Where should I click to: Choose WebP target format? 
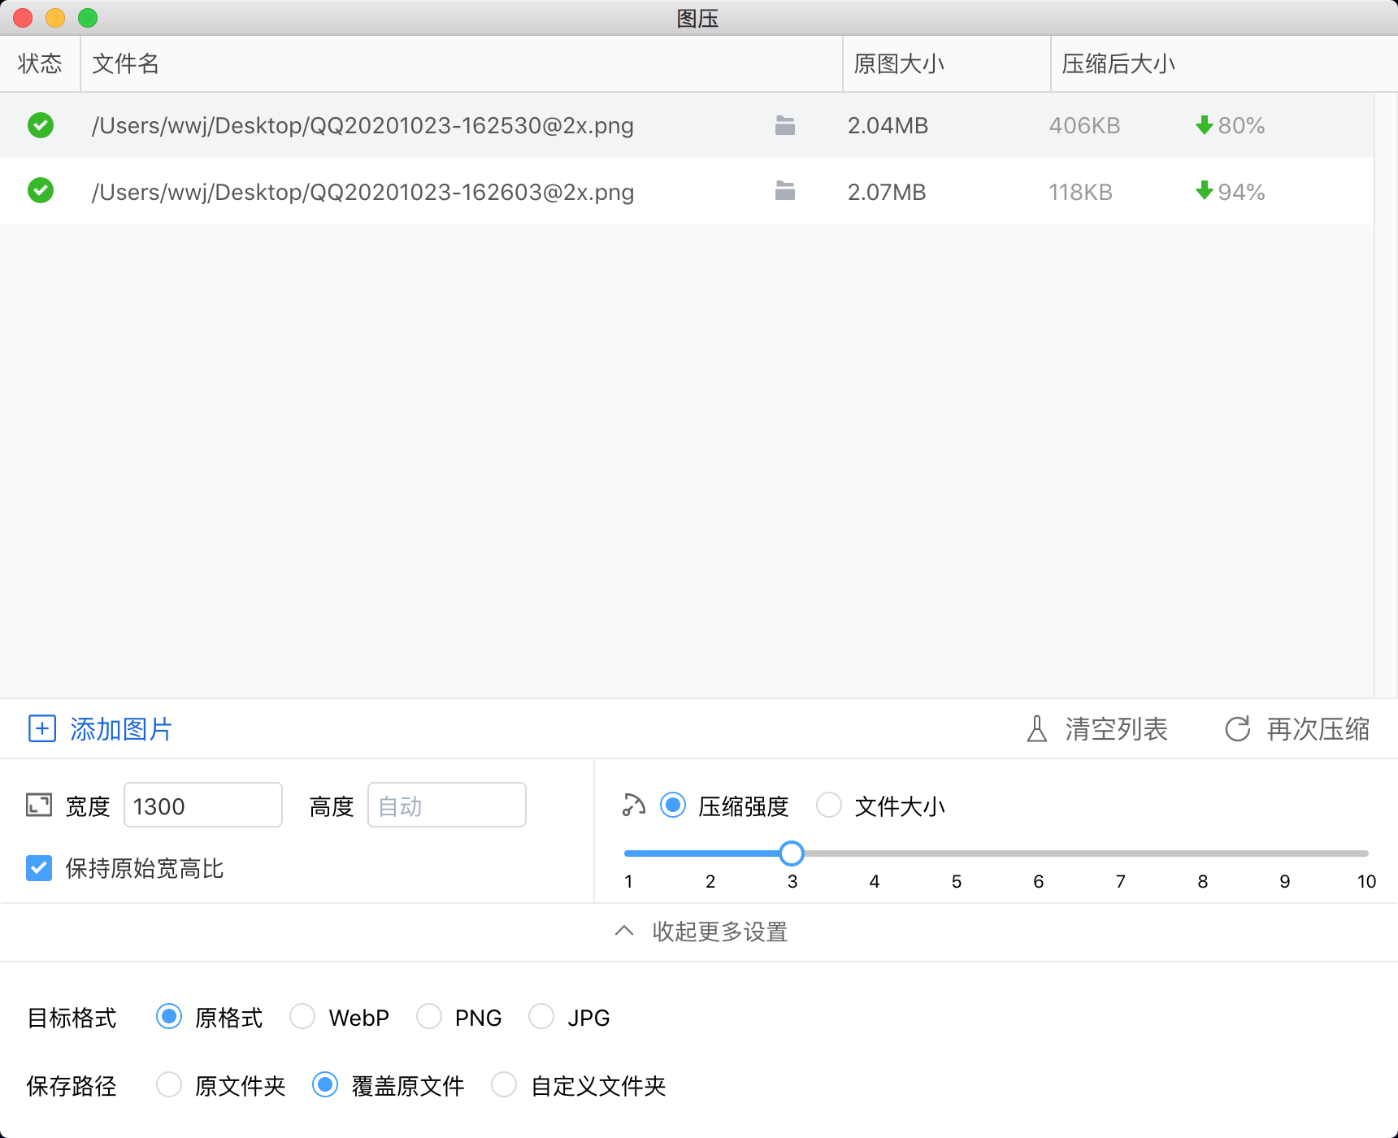[302, 1017]
